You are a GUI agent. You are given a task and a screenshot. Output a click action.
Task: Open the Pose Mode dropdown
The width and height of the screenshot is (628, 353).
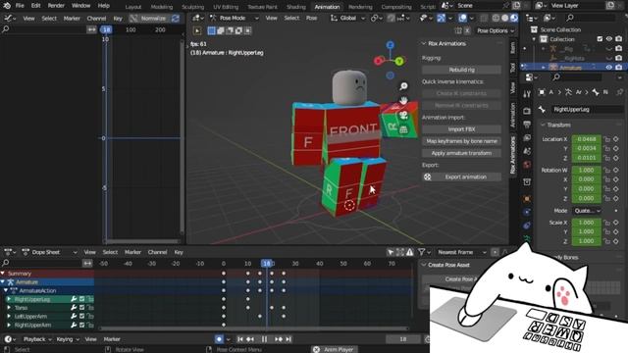click(235, 18)
